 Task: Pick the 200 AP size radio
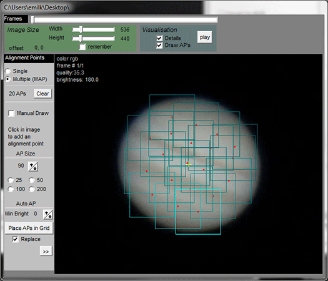tap(32, 189)
